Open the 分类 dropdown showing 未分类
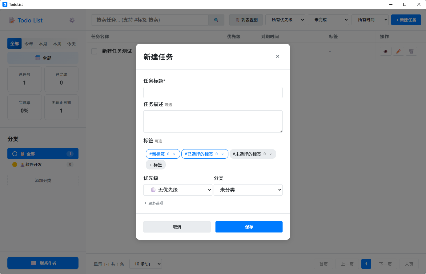The width and height of the screenshot is (426, 274). coord(248,190)
